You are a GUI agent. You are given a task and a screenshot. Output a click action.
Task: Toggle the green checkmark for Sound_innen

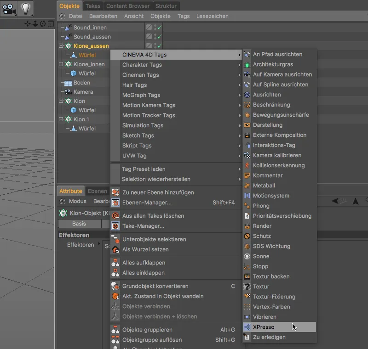[160, 28]
